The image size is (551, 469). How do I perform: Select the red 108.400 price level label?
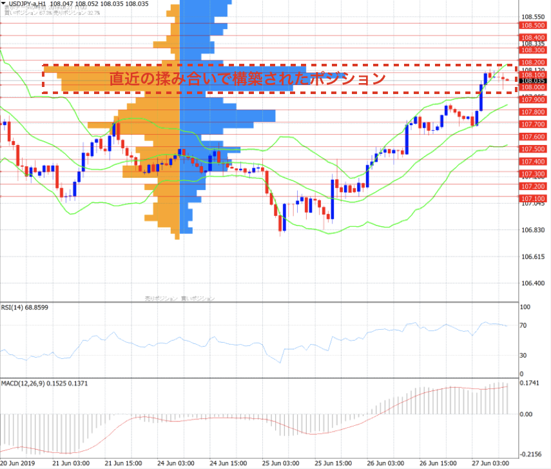[533, 37]
